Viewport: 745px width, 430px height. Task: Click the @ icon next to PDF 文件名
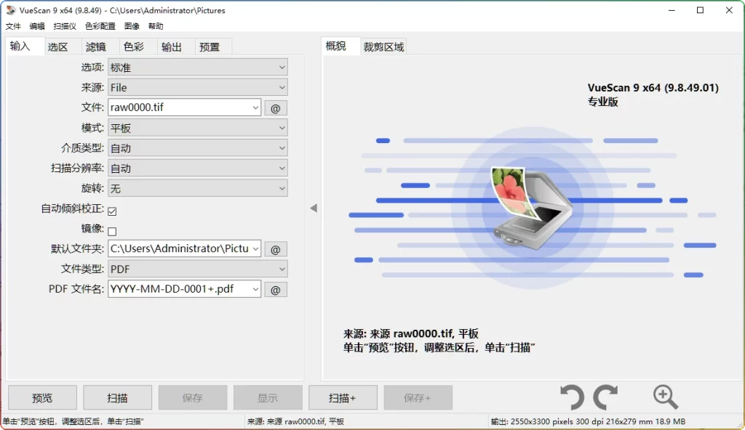(x=275, y=289)
